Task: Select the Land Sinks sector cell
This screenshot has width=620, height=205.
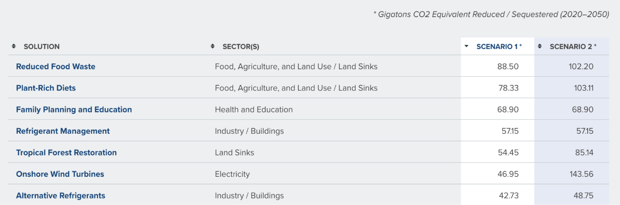Action: (234, 153)
